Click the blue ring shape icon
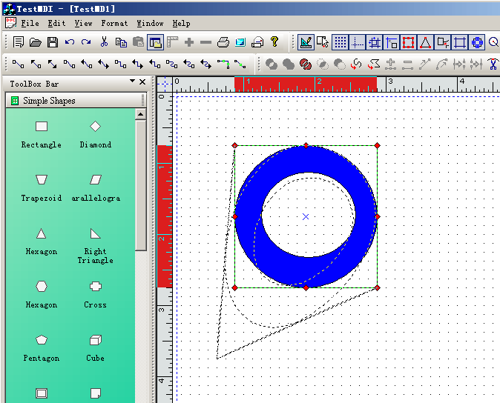 (x=477, y=42)
